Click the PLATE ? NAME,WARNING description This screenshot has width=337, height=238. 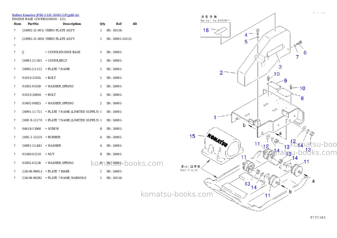click(67, 178)
